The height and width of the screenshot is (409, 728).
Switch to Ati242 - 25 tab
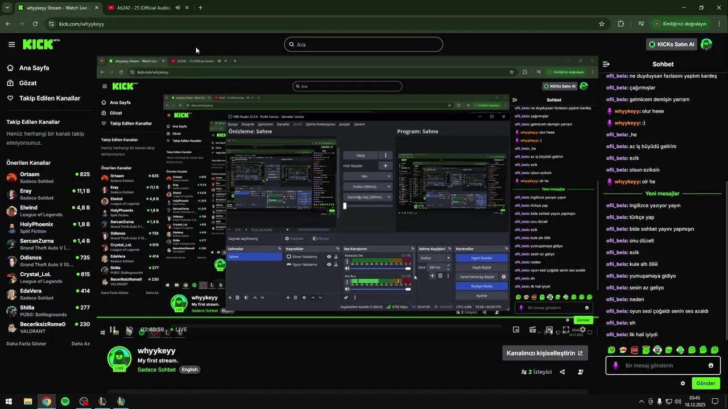148,8
